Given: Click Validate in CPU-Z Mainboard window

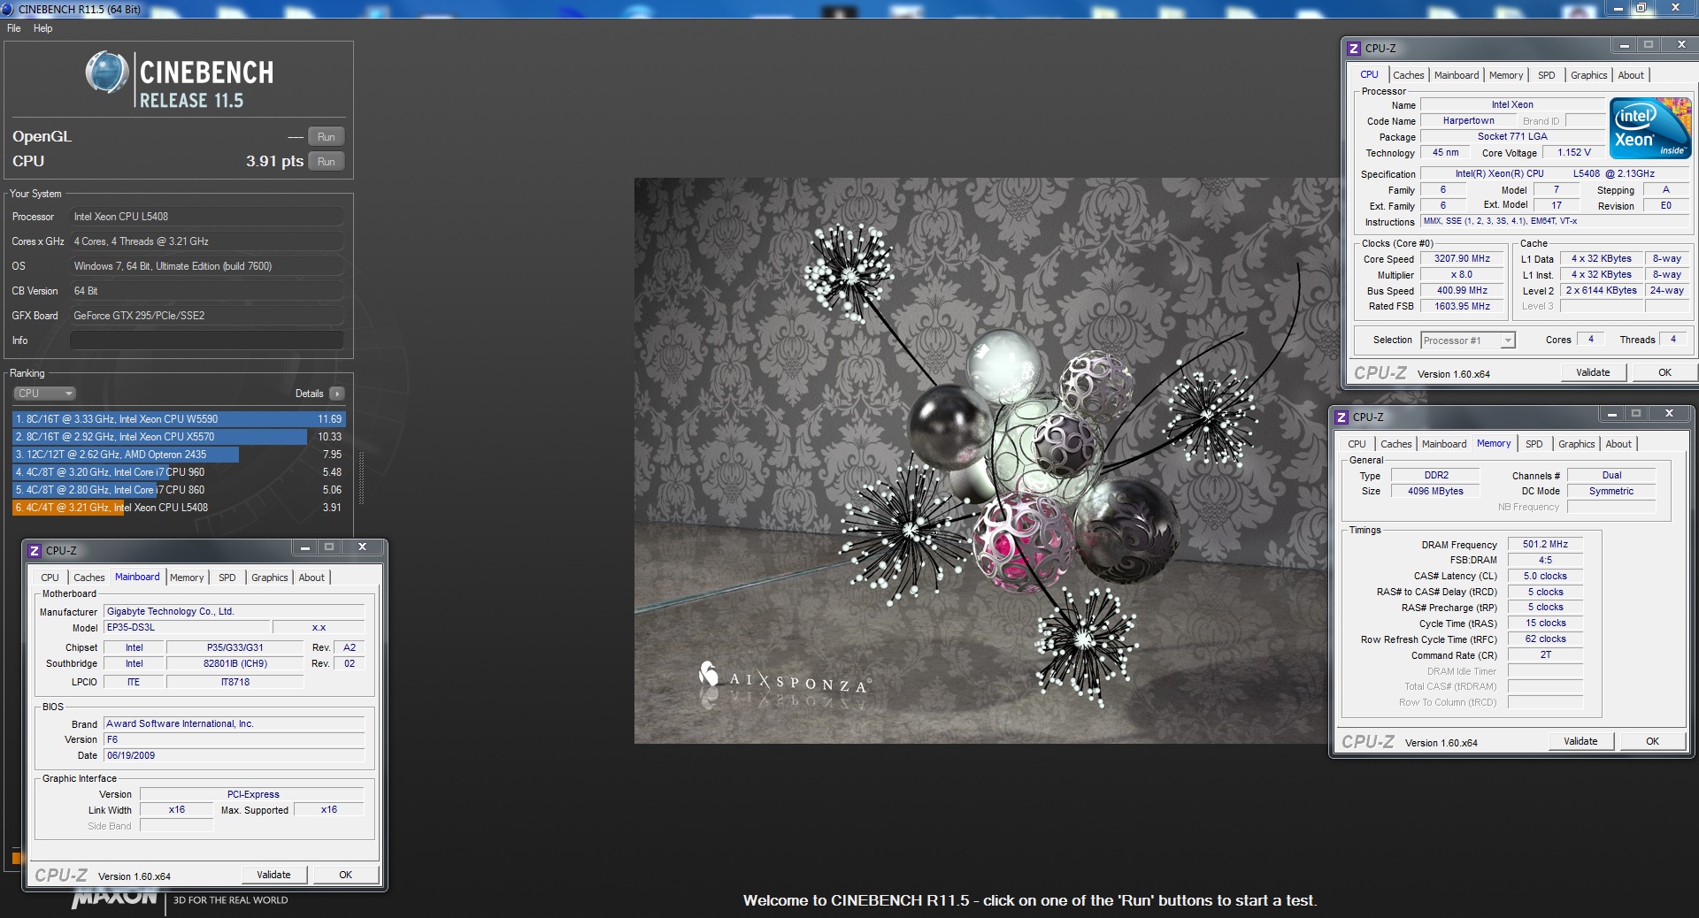Looking at the screenshot, I should tap(273, 875).
